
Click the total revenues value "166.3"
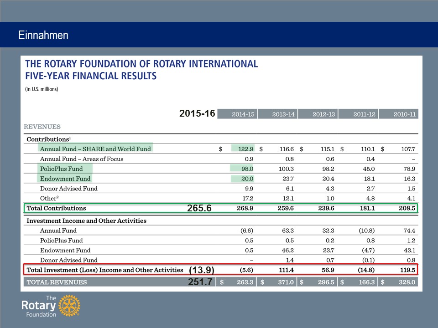[367, 282]
